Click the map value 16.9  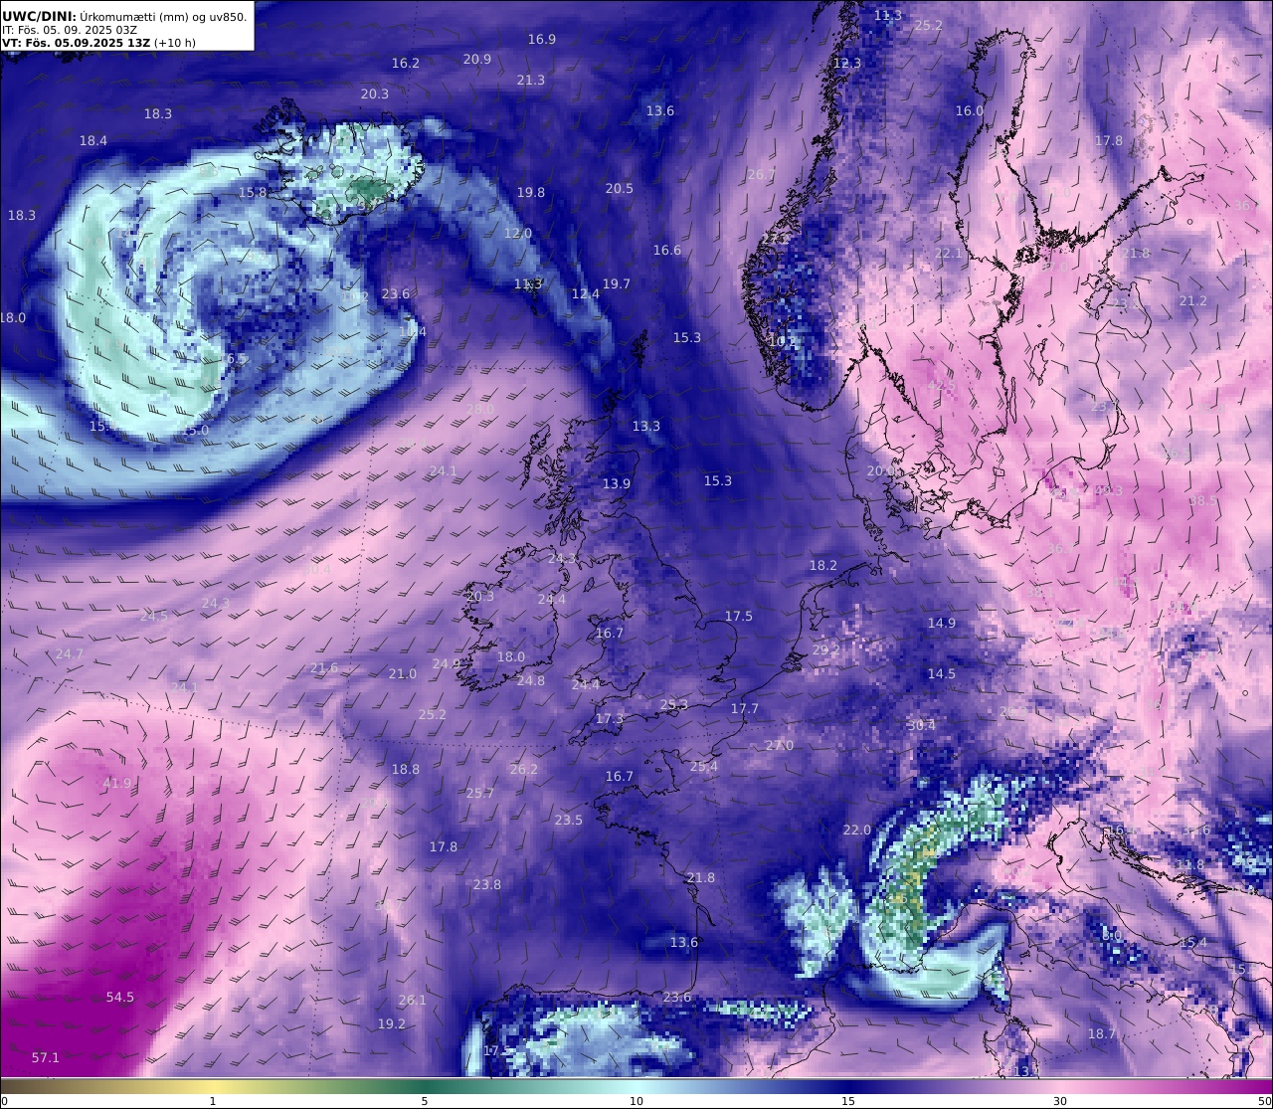pos(542,40)
